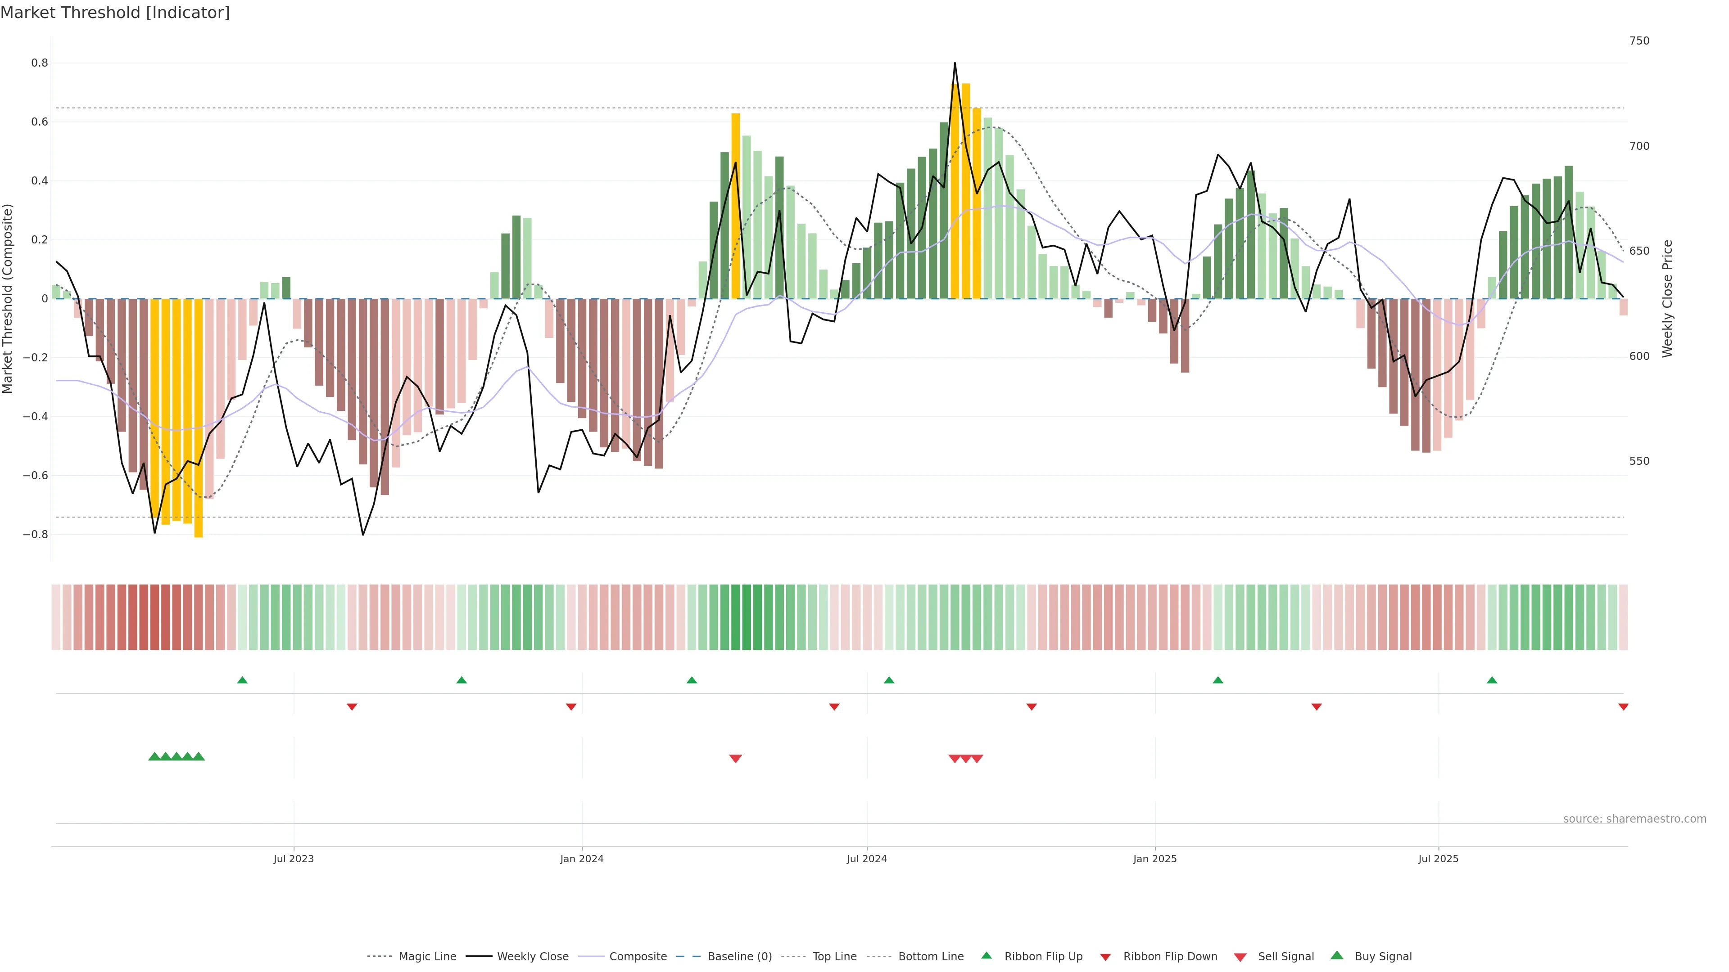Click the Bottom Line legend item
Screen dimensions: 1729x972
pyautogui.click(x=930, y=957)
